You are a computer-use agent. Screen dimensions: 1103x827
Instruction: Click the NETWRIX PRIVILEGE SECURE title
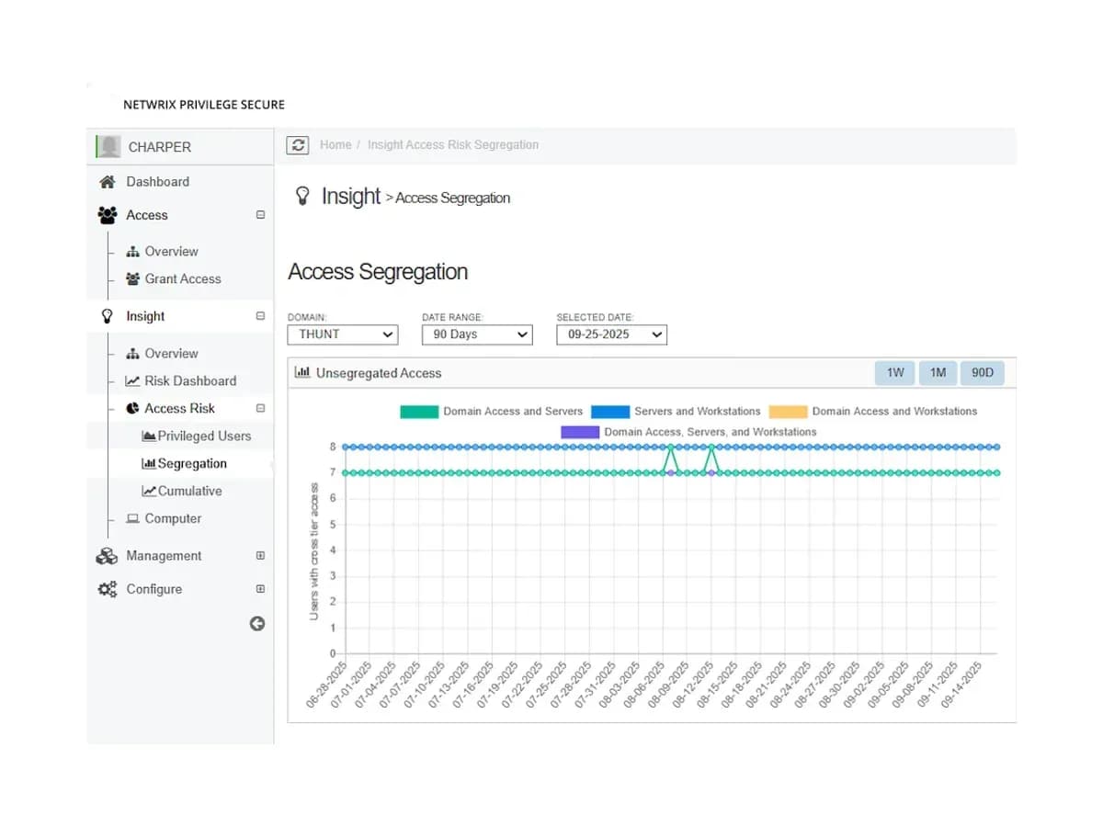click(204, 105)
